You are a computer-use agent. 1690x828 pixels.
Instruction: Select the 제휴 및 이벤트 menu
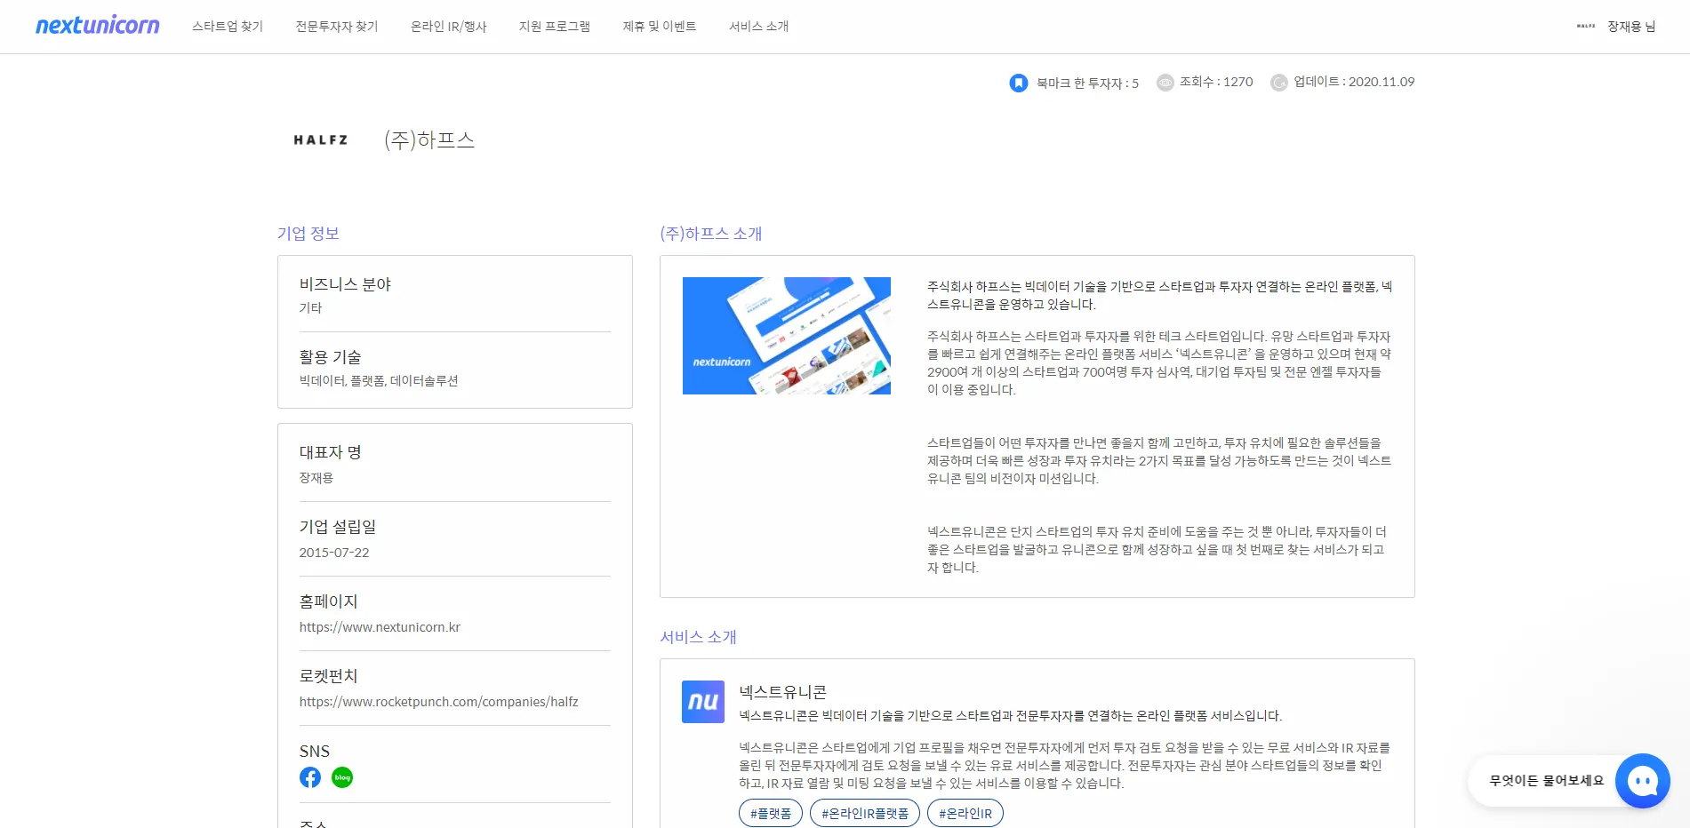pos(660,27)
